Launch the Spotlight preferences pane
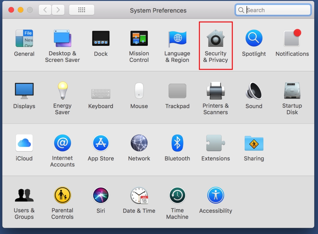This screenshot has width=318, height=234. [x=254, y=39]
